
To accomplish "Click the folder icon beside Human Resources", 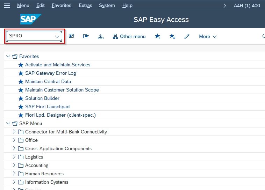I will pos(21,174).
